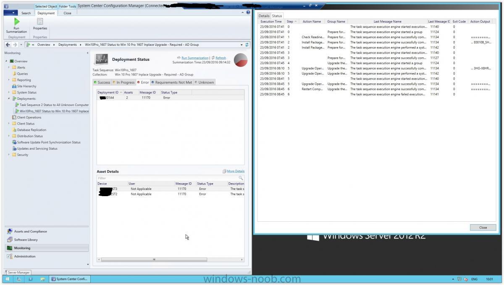Open the Database Replication icon
Screen dimensions: 504x285
14,130
